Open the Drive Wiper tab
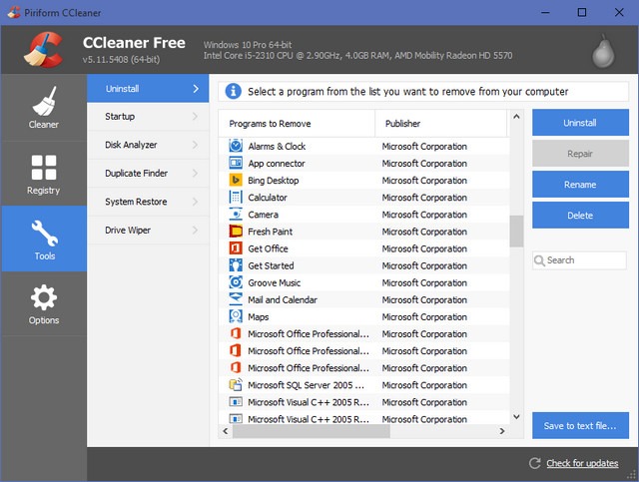Viewport: 639px width, 482px height. pos(148,231)
